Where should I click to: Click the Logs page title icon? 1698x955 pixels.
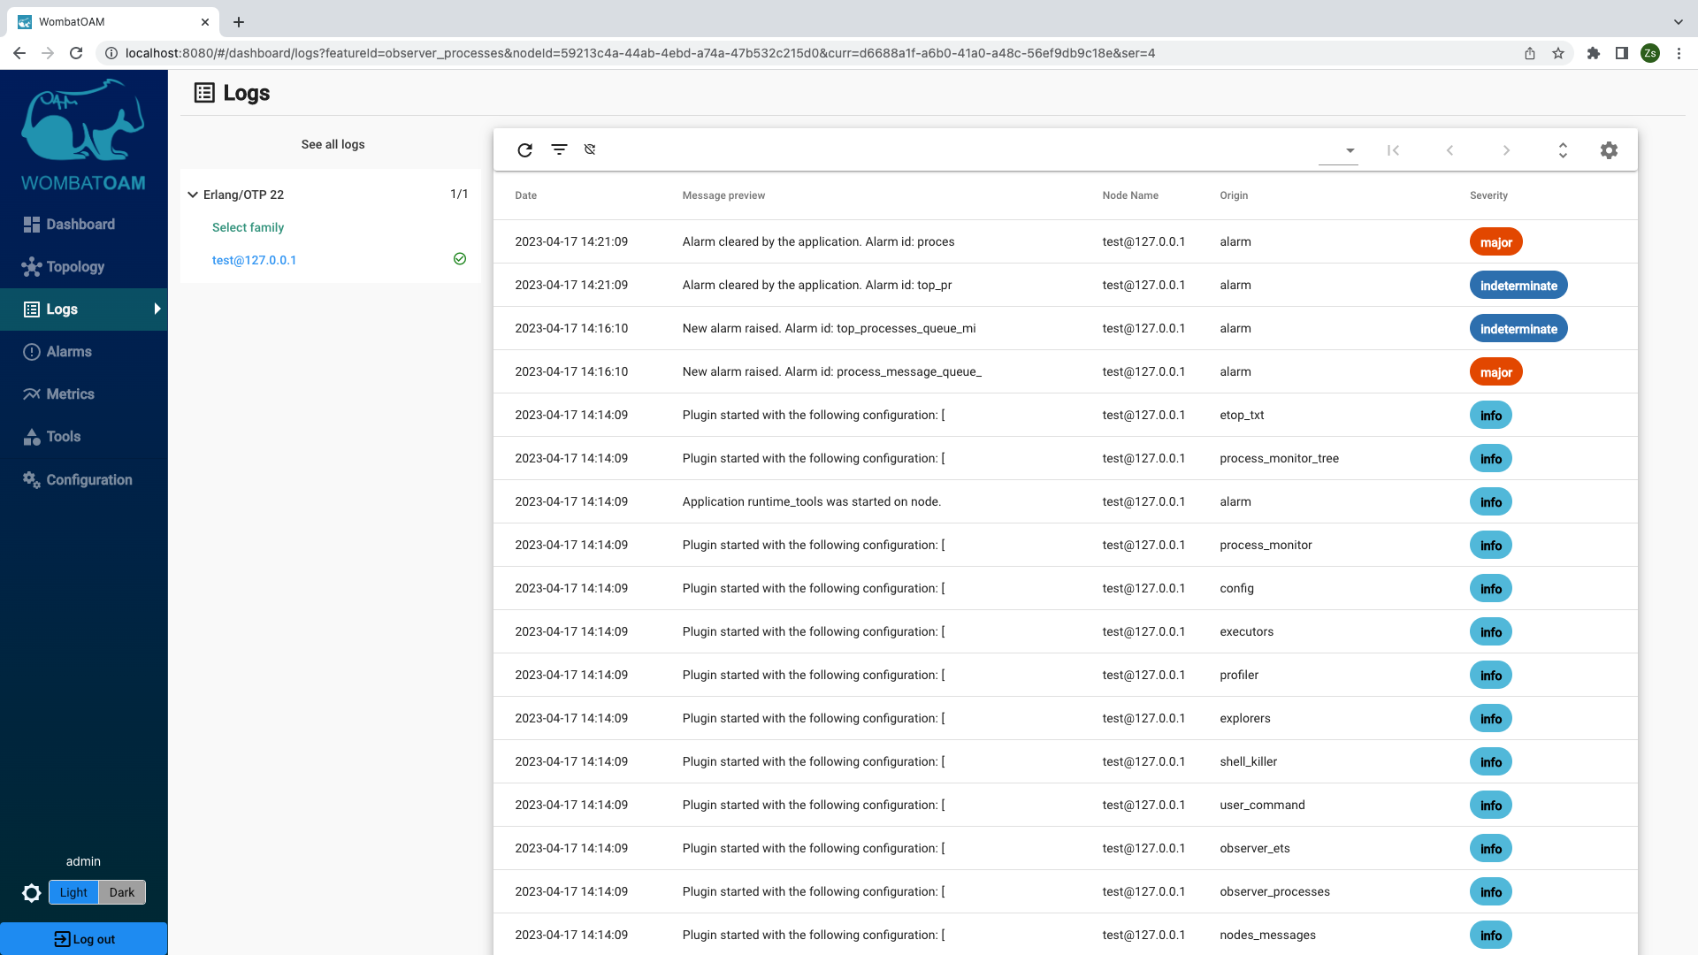[x=204, y=93]
